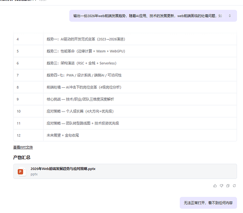Click slide number 4 cell
243x213 pixels.
click(x=29, y=39)
